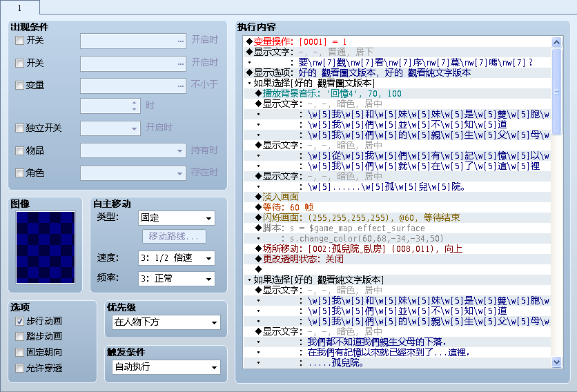Select the 变量操作: [0001] = 1 command

(x=398, y=41)
